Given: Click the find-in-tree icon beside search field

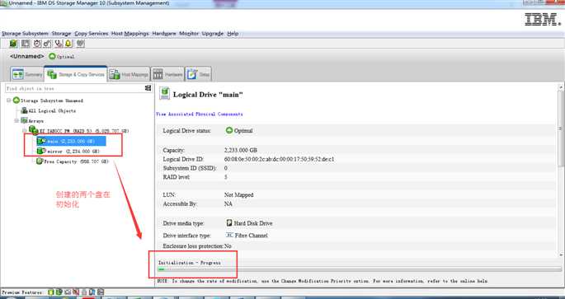Looking at the screenshot, I should point(148,88).
